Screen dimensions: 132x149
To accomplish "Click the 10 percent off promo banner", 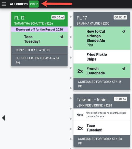I will point(39,29).
